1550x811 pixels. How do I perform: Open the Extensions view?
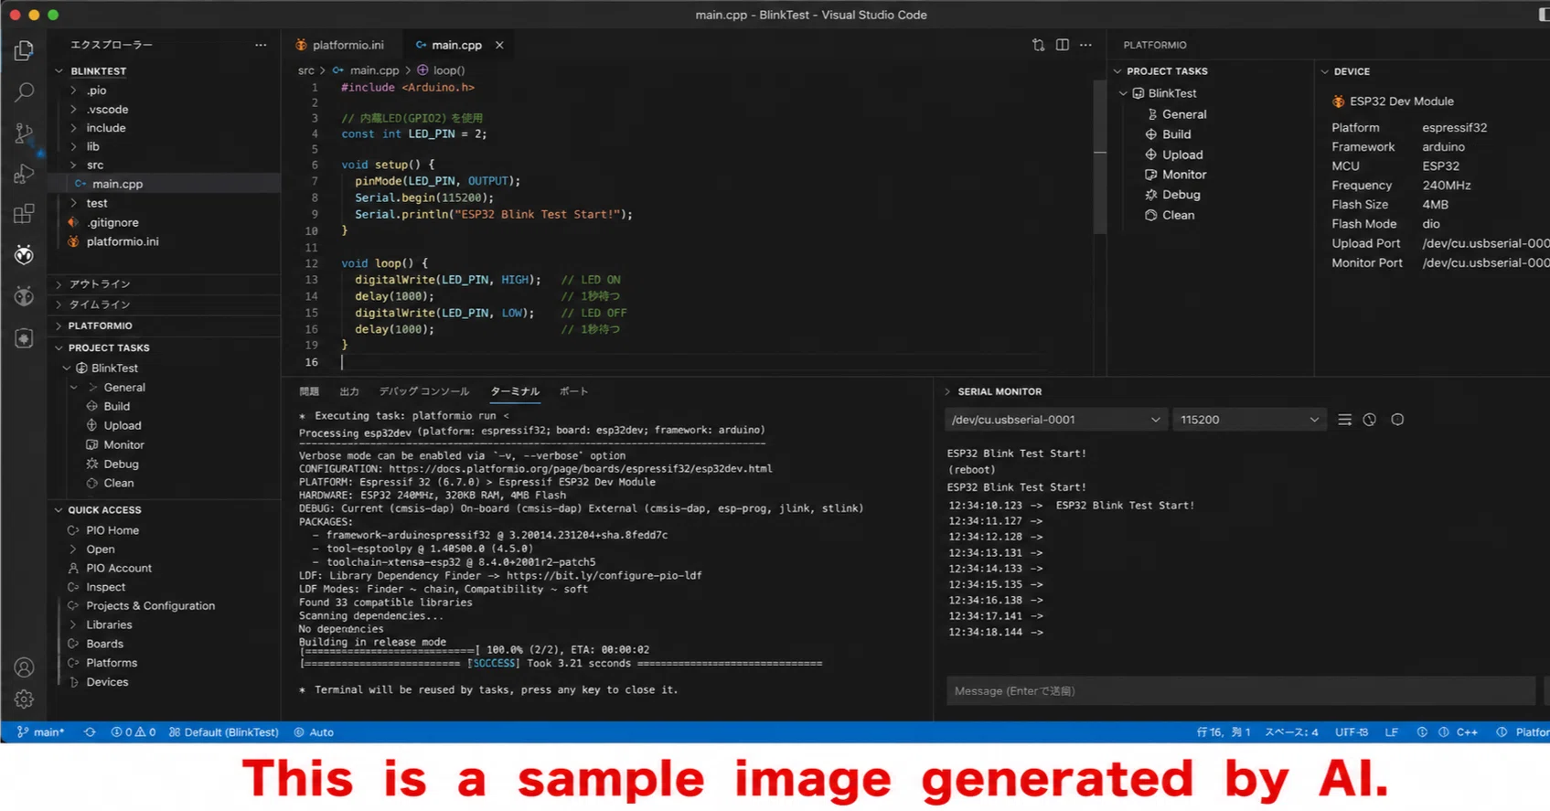point(24,214)
